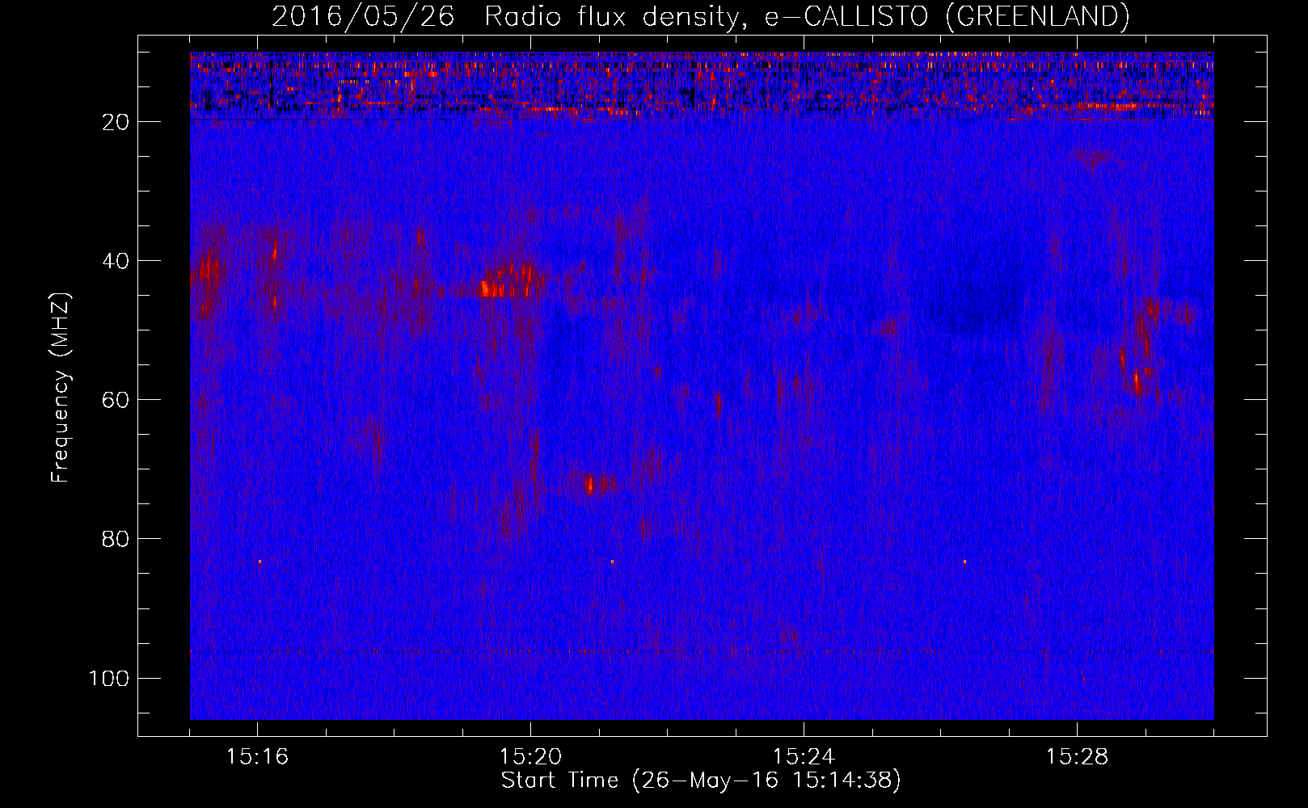
Task: Click the 60 frequency tick label
Action: click(116, 400)
